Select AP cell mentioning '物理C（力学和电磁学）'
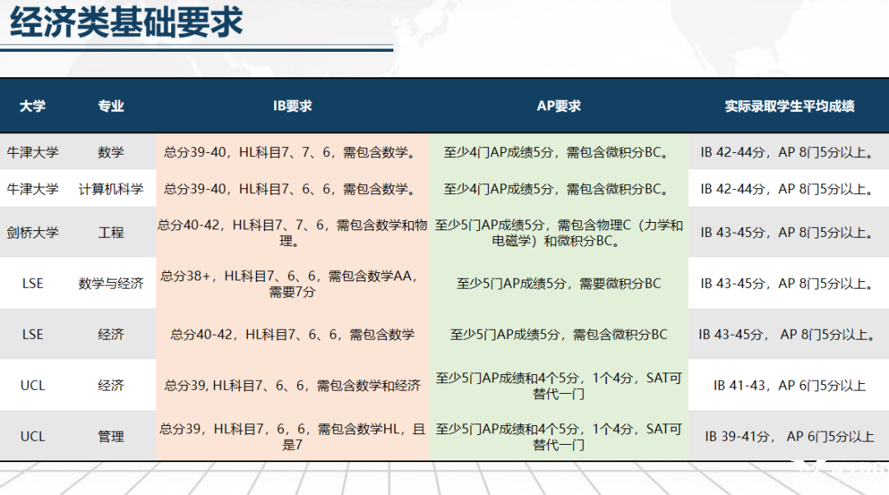Image resolution: width=889 pixels, height=495 pixels. (x=559, y=233)
